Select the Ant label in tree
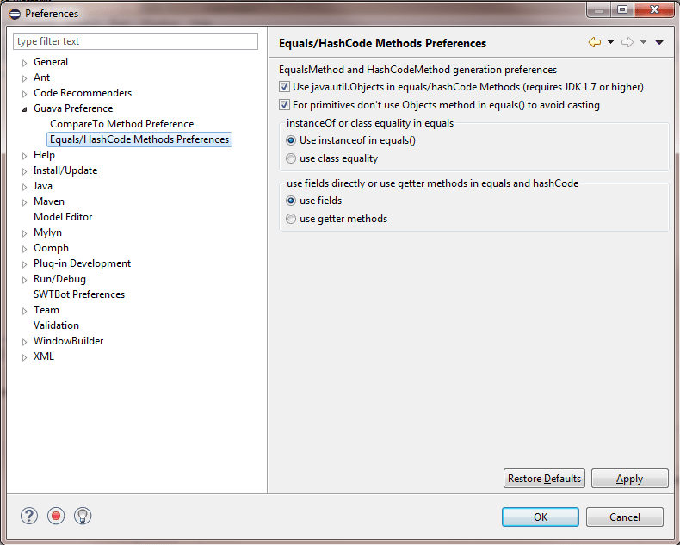Image resolution: width=680 pixels, height=545 pixels. 41,77
